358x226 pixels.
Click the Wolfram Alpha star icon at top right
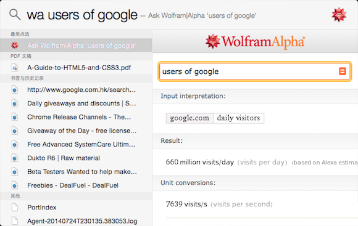pos(339,15)
